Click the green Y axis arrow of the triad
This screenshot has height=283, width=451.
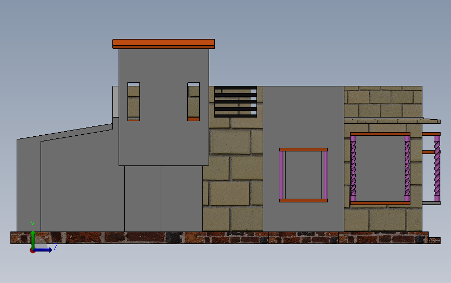click(33, 239)
